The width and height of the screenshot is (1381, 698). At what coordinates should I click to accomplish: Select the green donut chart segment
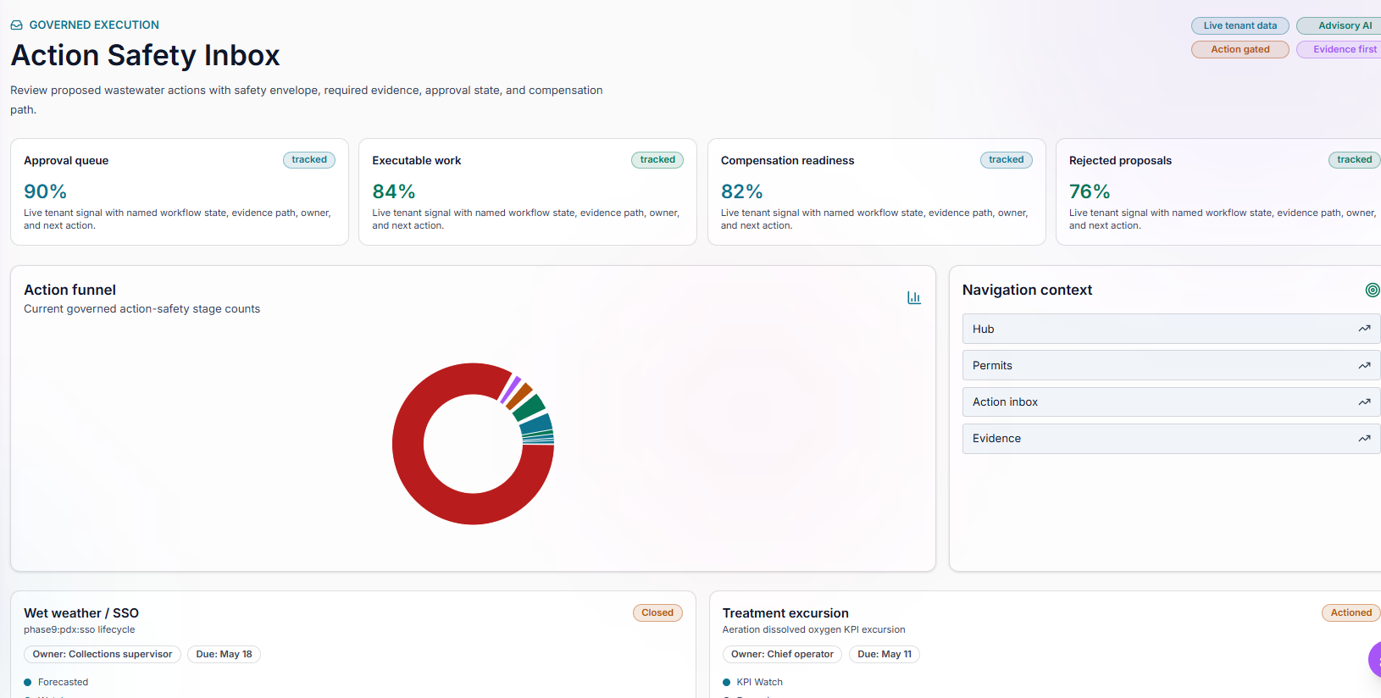point(530,407)
